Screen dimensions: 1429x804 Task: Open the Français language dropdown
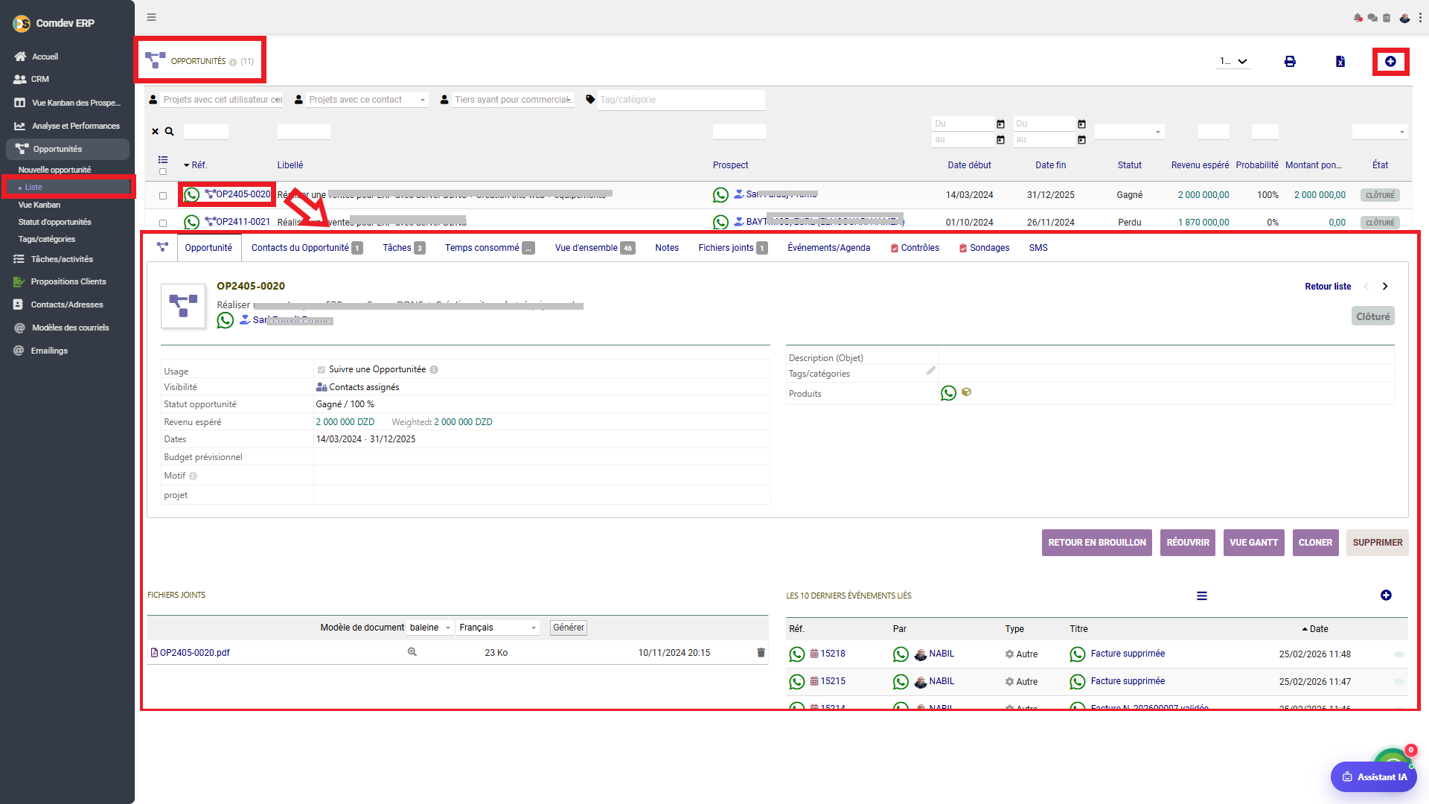tap(498, 628)
